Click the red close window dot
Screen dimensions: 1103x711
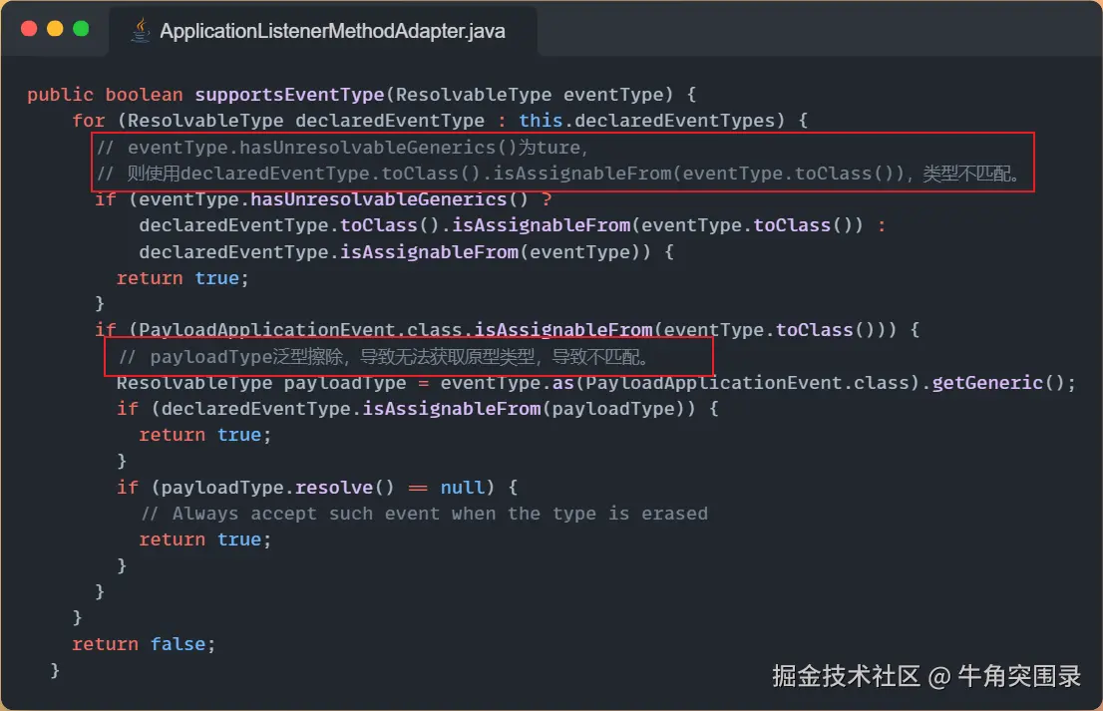coord(29,28)
